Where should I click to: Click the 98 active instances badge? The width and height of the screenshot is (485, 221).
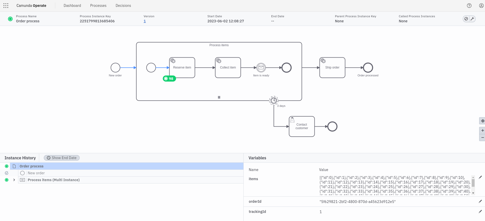(x=169, y=79)
